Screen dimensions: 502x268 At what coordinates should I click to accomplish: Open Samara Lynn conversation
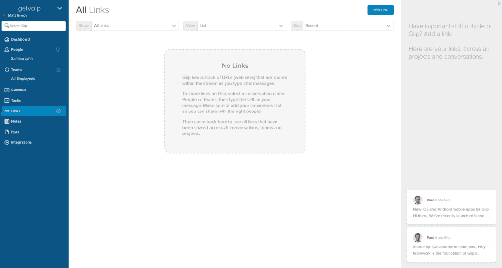click(x=22, y=59)
